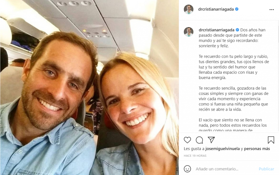Click the Publicar button
Viewport: 279px width, 175px height.
click(266, 169)
